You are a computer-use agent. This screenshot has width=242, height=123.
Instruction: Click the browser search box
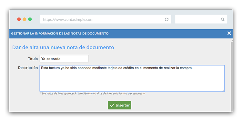point(201,19)
